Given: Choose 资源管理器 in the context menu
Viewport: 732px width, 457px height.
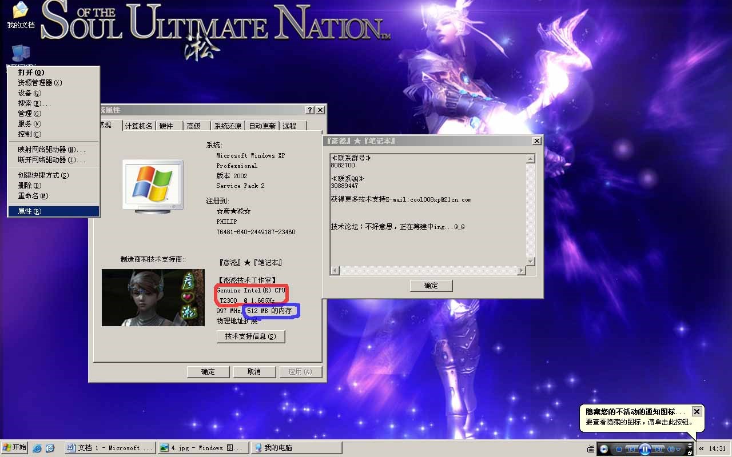Looking at the screenshot, I should (53, 83).
